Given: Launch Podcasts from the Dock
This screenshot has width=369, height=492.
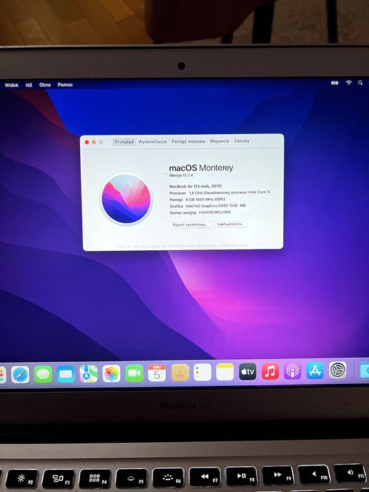Looking at the screenshot, I should (x=293, y=371).
